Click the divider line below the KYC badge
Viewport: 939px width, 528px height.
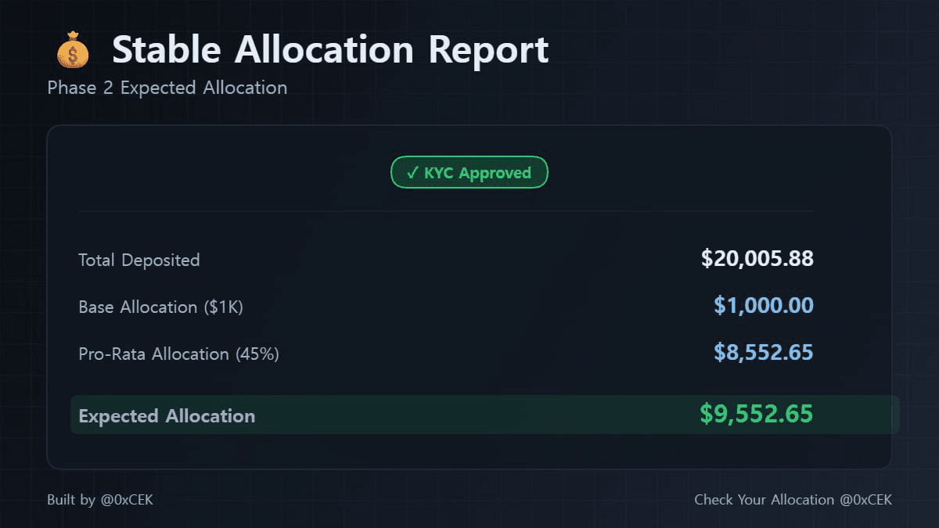tap(446, 211)
